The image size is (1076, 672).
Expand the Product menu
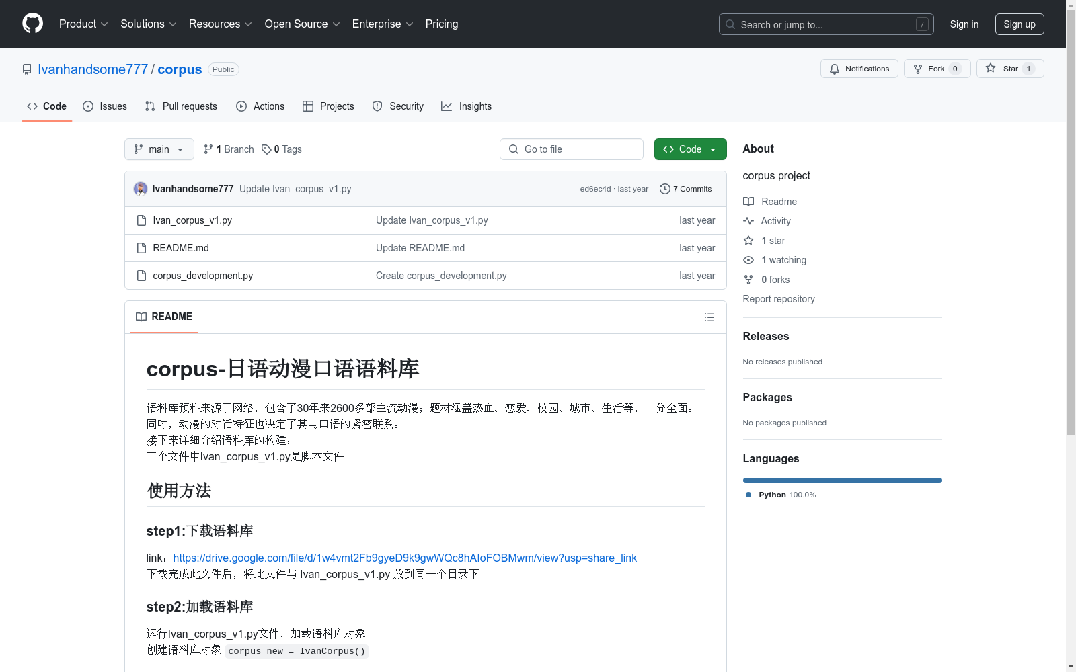(x=83, y=24)
